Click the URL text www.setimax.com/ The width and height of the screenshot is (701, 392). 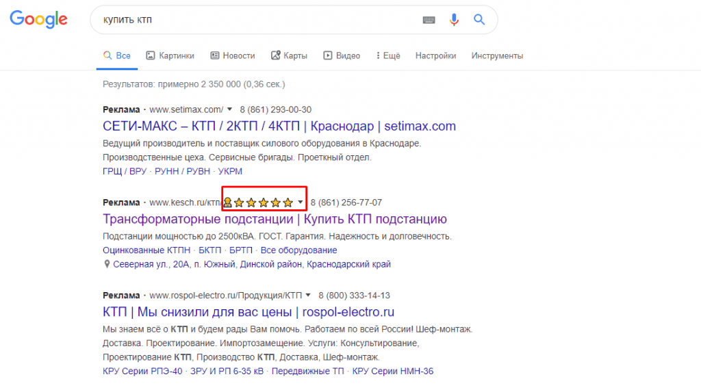(186, 109)
